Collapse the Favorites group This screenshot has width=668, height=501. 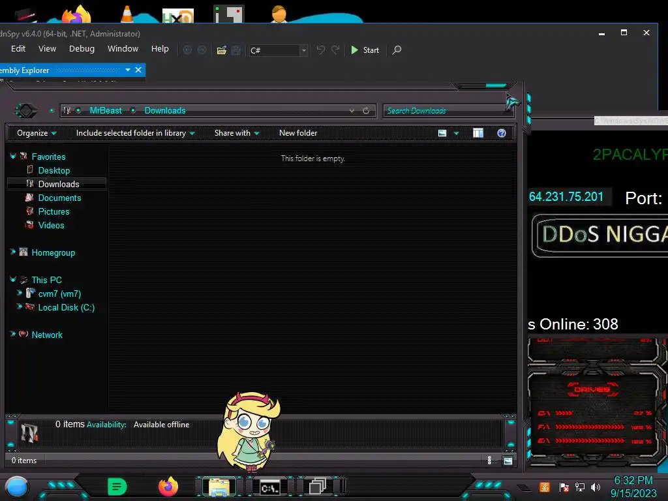pyautogui.click(x=13, y=156)
